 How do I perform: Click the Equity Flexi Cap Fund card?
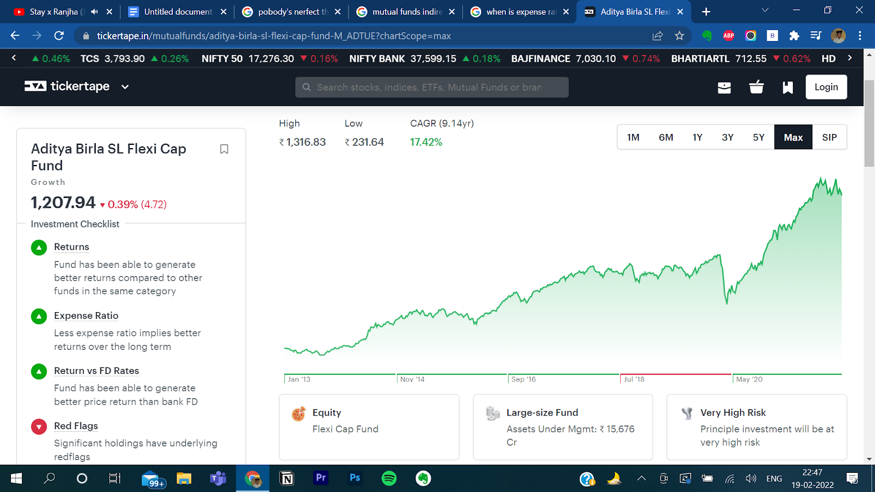[x=369, y=427]
